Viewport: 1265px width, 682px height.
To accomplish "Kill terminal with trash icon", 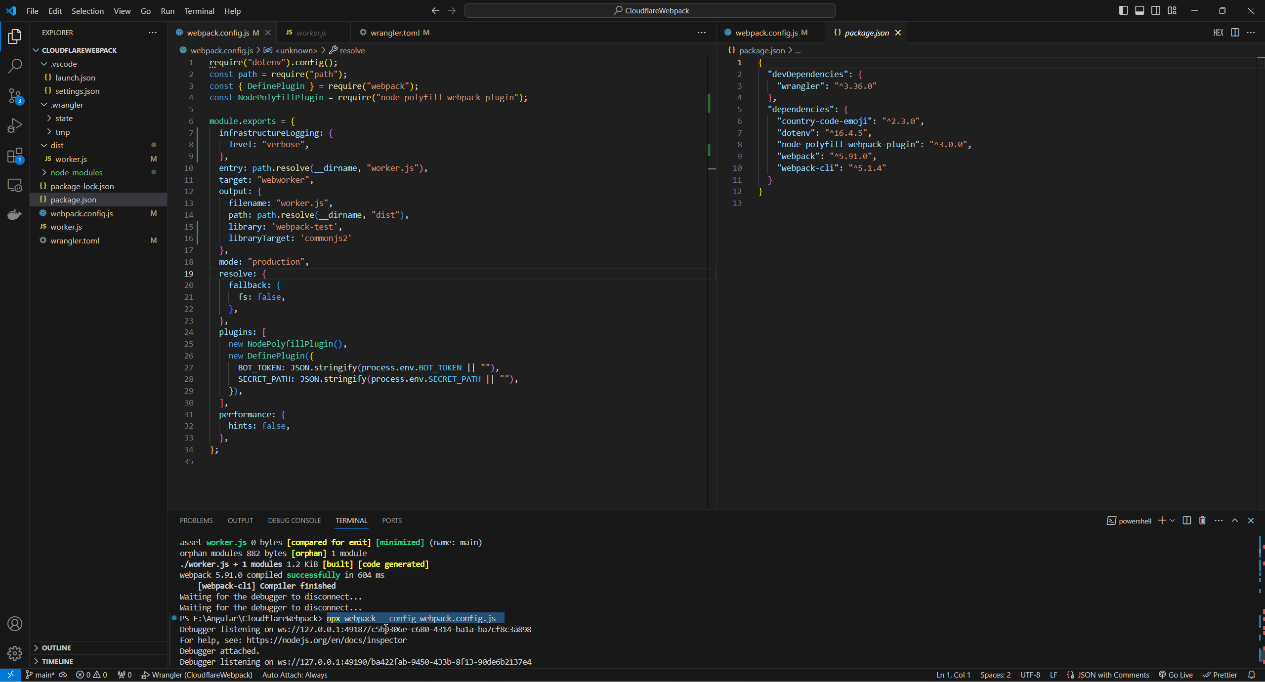I will pos(1202,521).
